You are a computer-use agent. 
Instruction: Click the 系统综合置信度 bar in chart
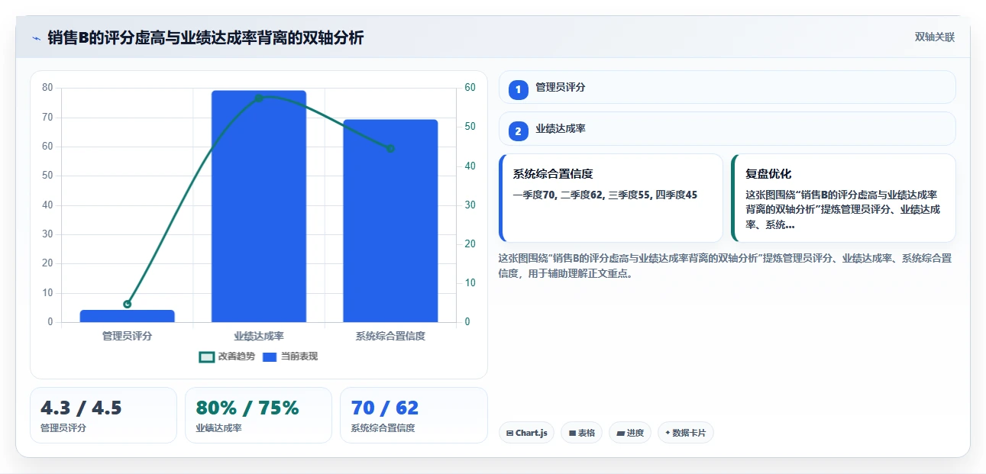pyautogui.click(x=390, y=221)
